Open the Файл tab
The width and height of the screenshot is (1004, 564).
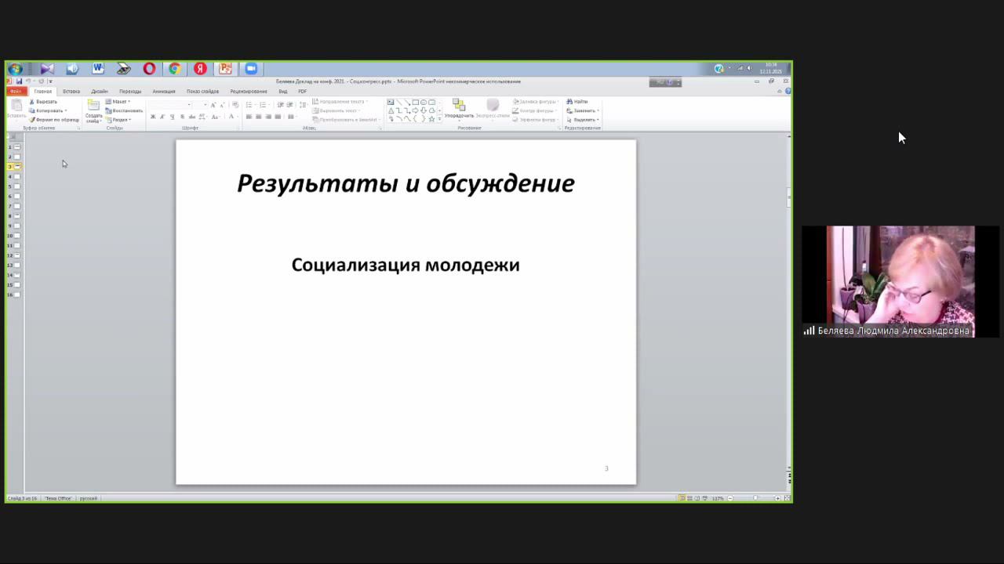pyautogui.click(x=16, y=92)
